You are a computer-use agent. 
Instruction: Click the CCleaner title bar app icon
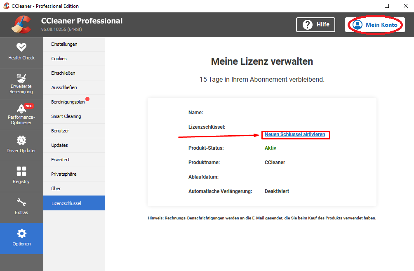[6, 6]
